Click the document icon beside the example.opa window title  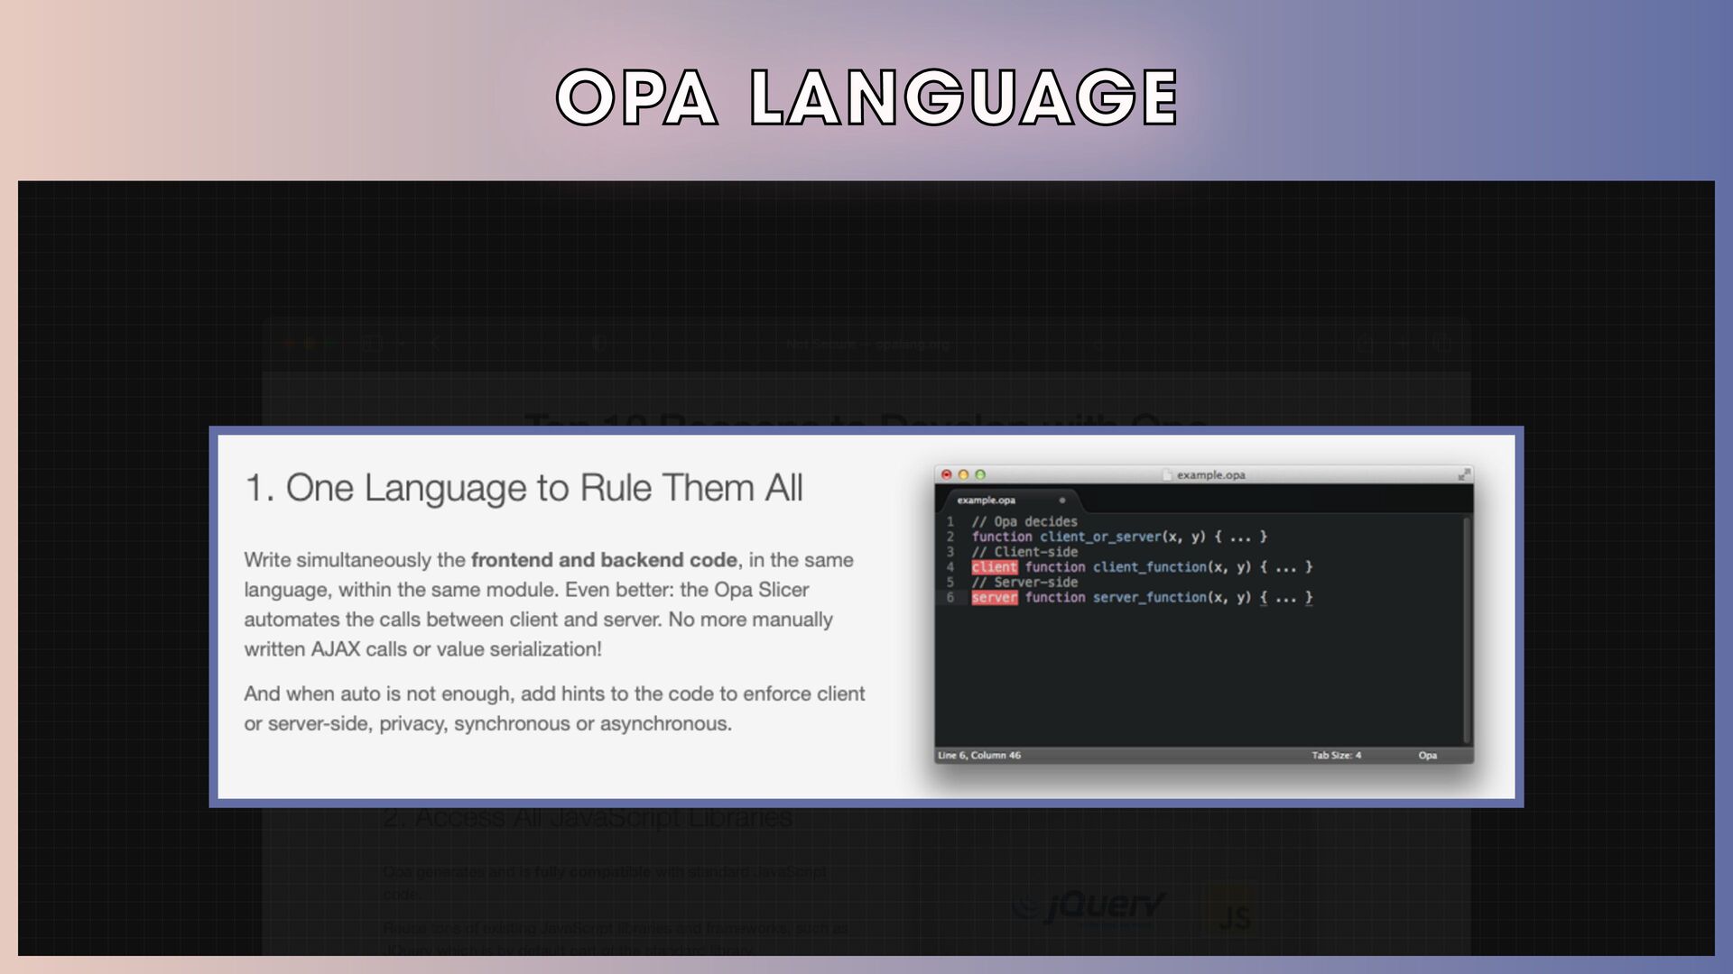[x=1167, y=474]
